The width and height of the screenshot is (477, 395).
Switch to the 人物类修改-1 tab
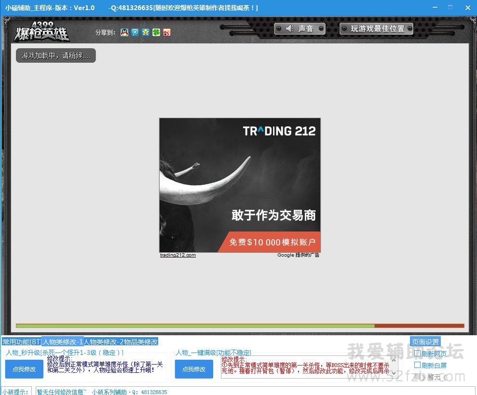(63, 341)
